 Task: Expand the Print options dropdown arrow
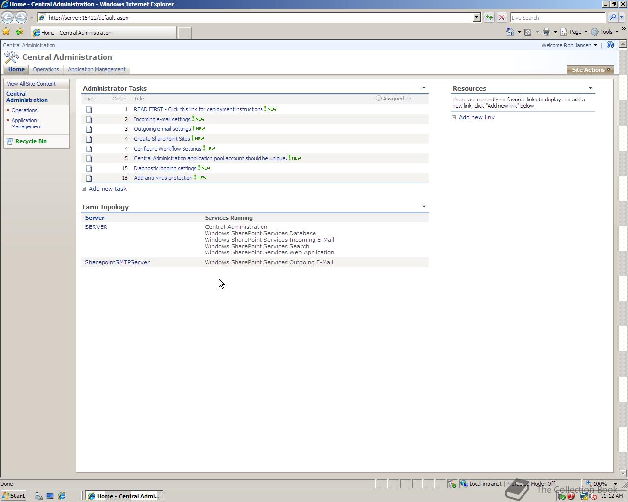(x=555, y=32)
